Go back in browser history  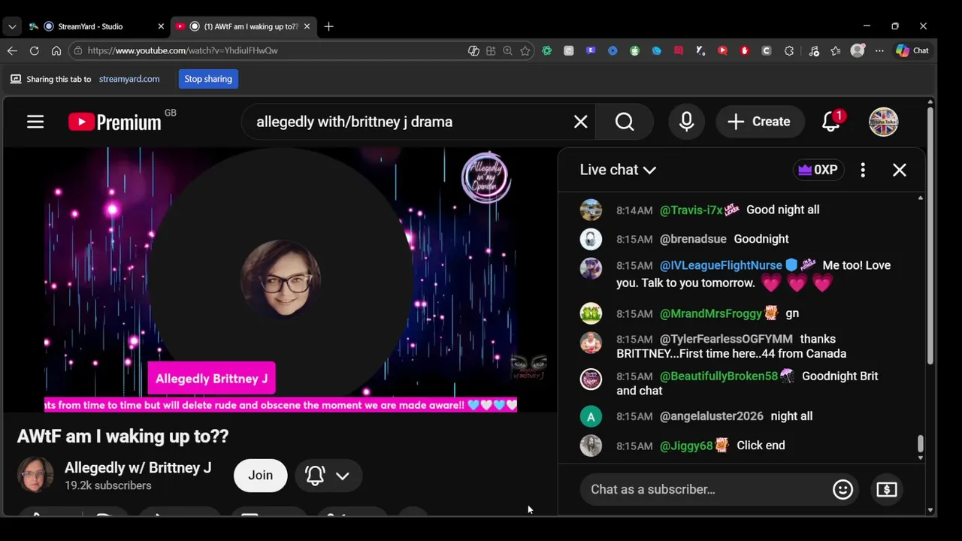[12, 50]
